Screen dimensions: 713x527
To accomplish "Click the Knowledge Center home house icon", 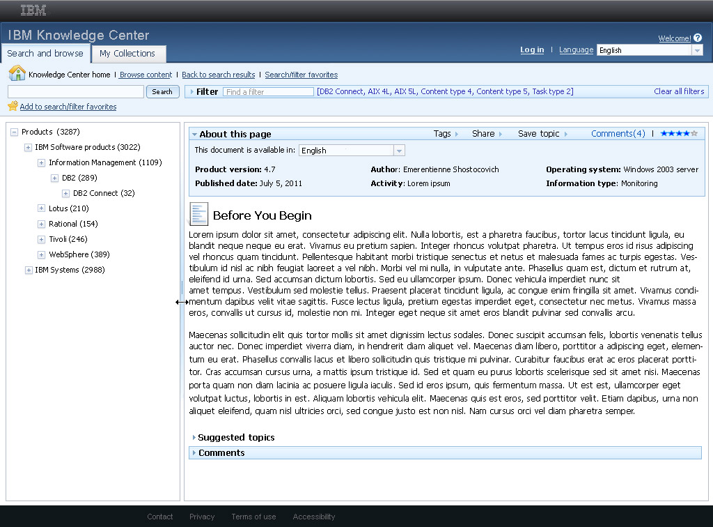I will pos(17,74).
